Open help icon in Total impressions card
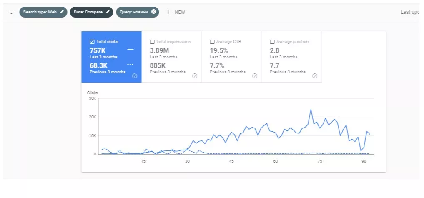This screenshot has width=424, height=198. 195,76
